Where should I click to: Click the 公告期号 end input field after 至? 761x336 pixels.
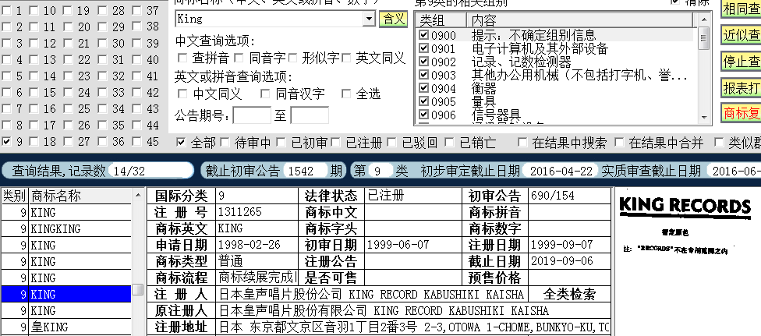click(x=310, y=115)
